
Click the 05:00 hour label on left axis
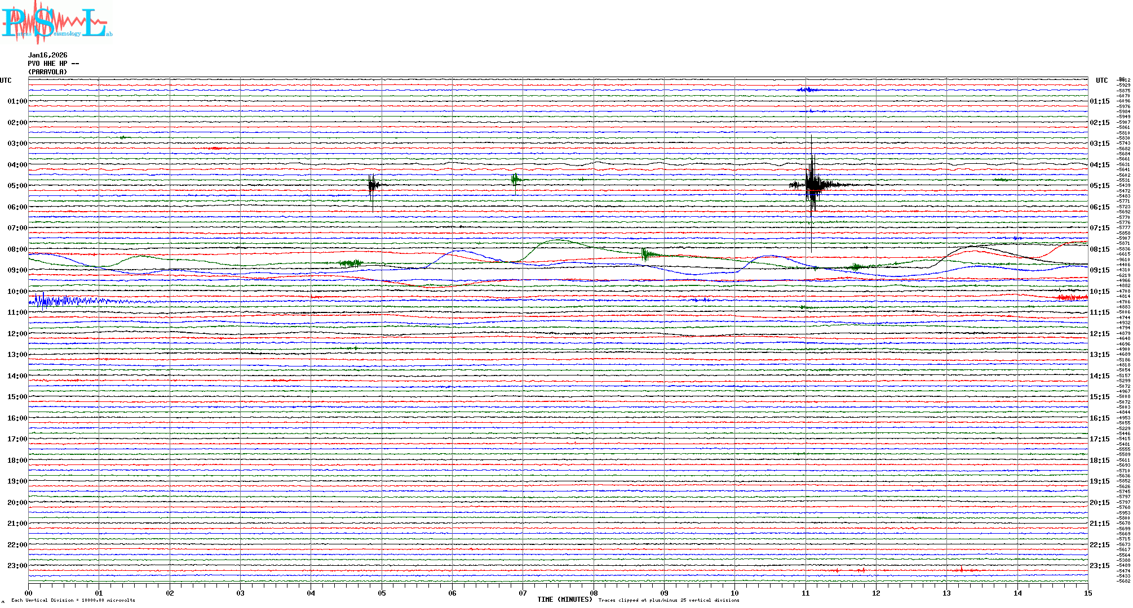tap(17, 186)
